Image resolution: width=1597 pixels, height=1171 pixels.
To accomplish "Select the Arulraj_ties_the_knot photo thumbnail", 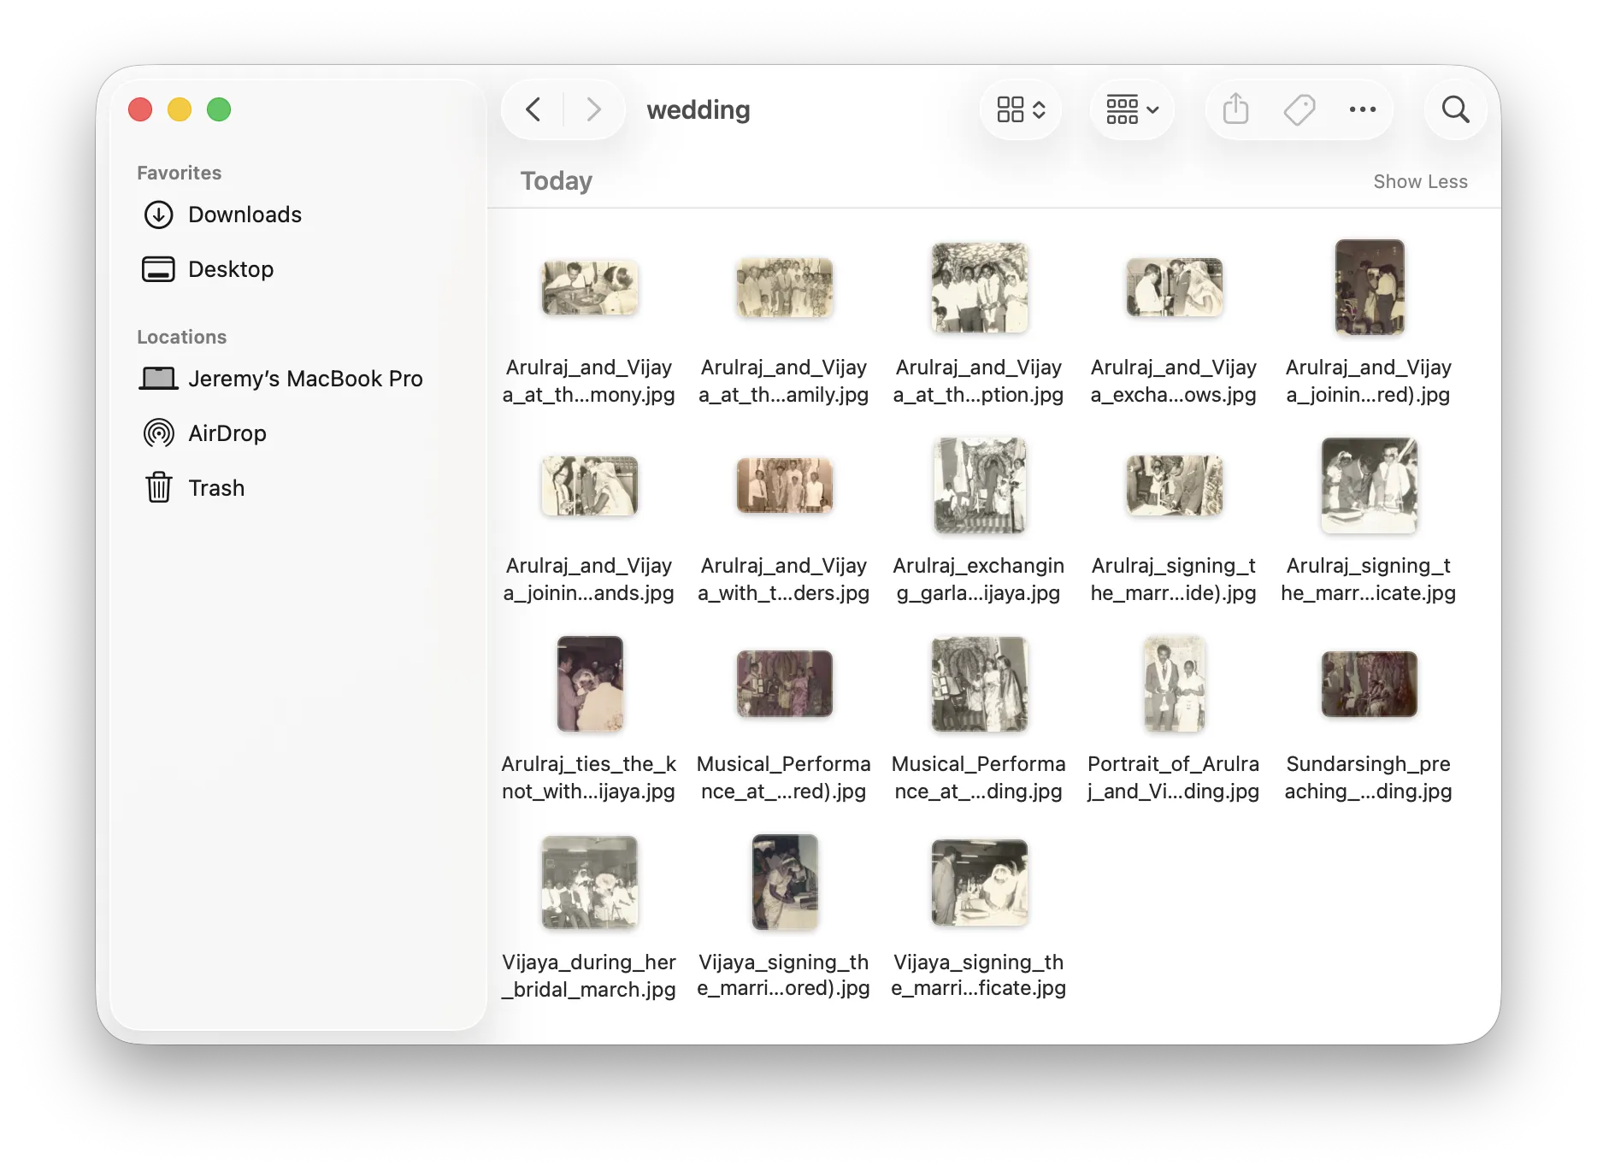I will tap(589, 684).
